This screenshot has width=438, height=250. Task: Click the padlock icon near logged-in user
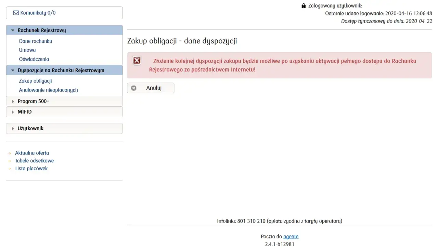[304, 6]
